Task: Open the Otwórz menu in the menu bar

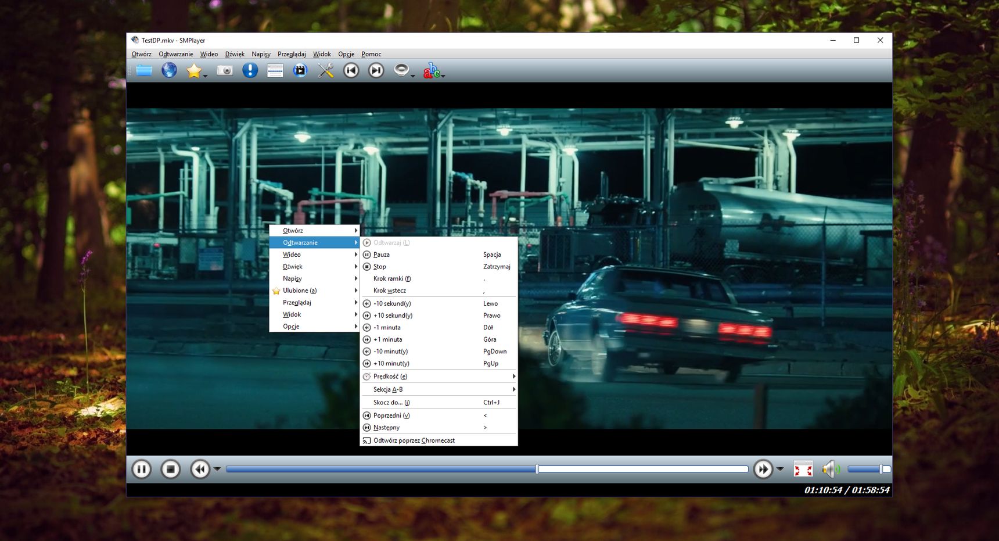Action: [x=141, y=54]
